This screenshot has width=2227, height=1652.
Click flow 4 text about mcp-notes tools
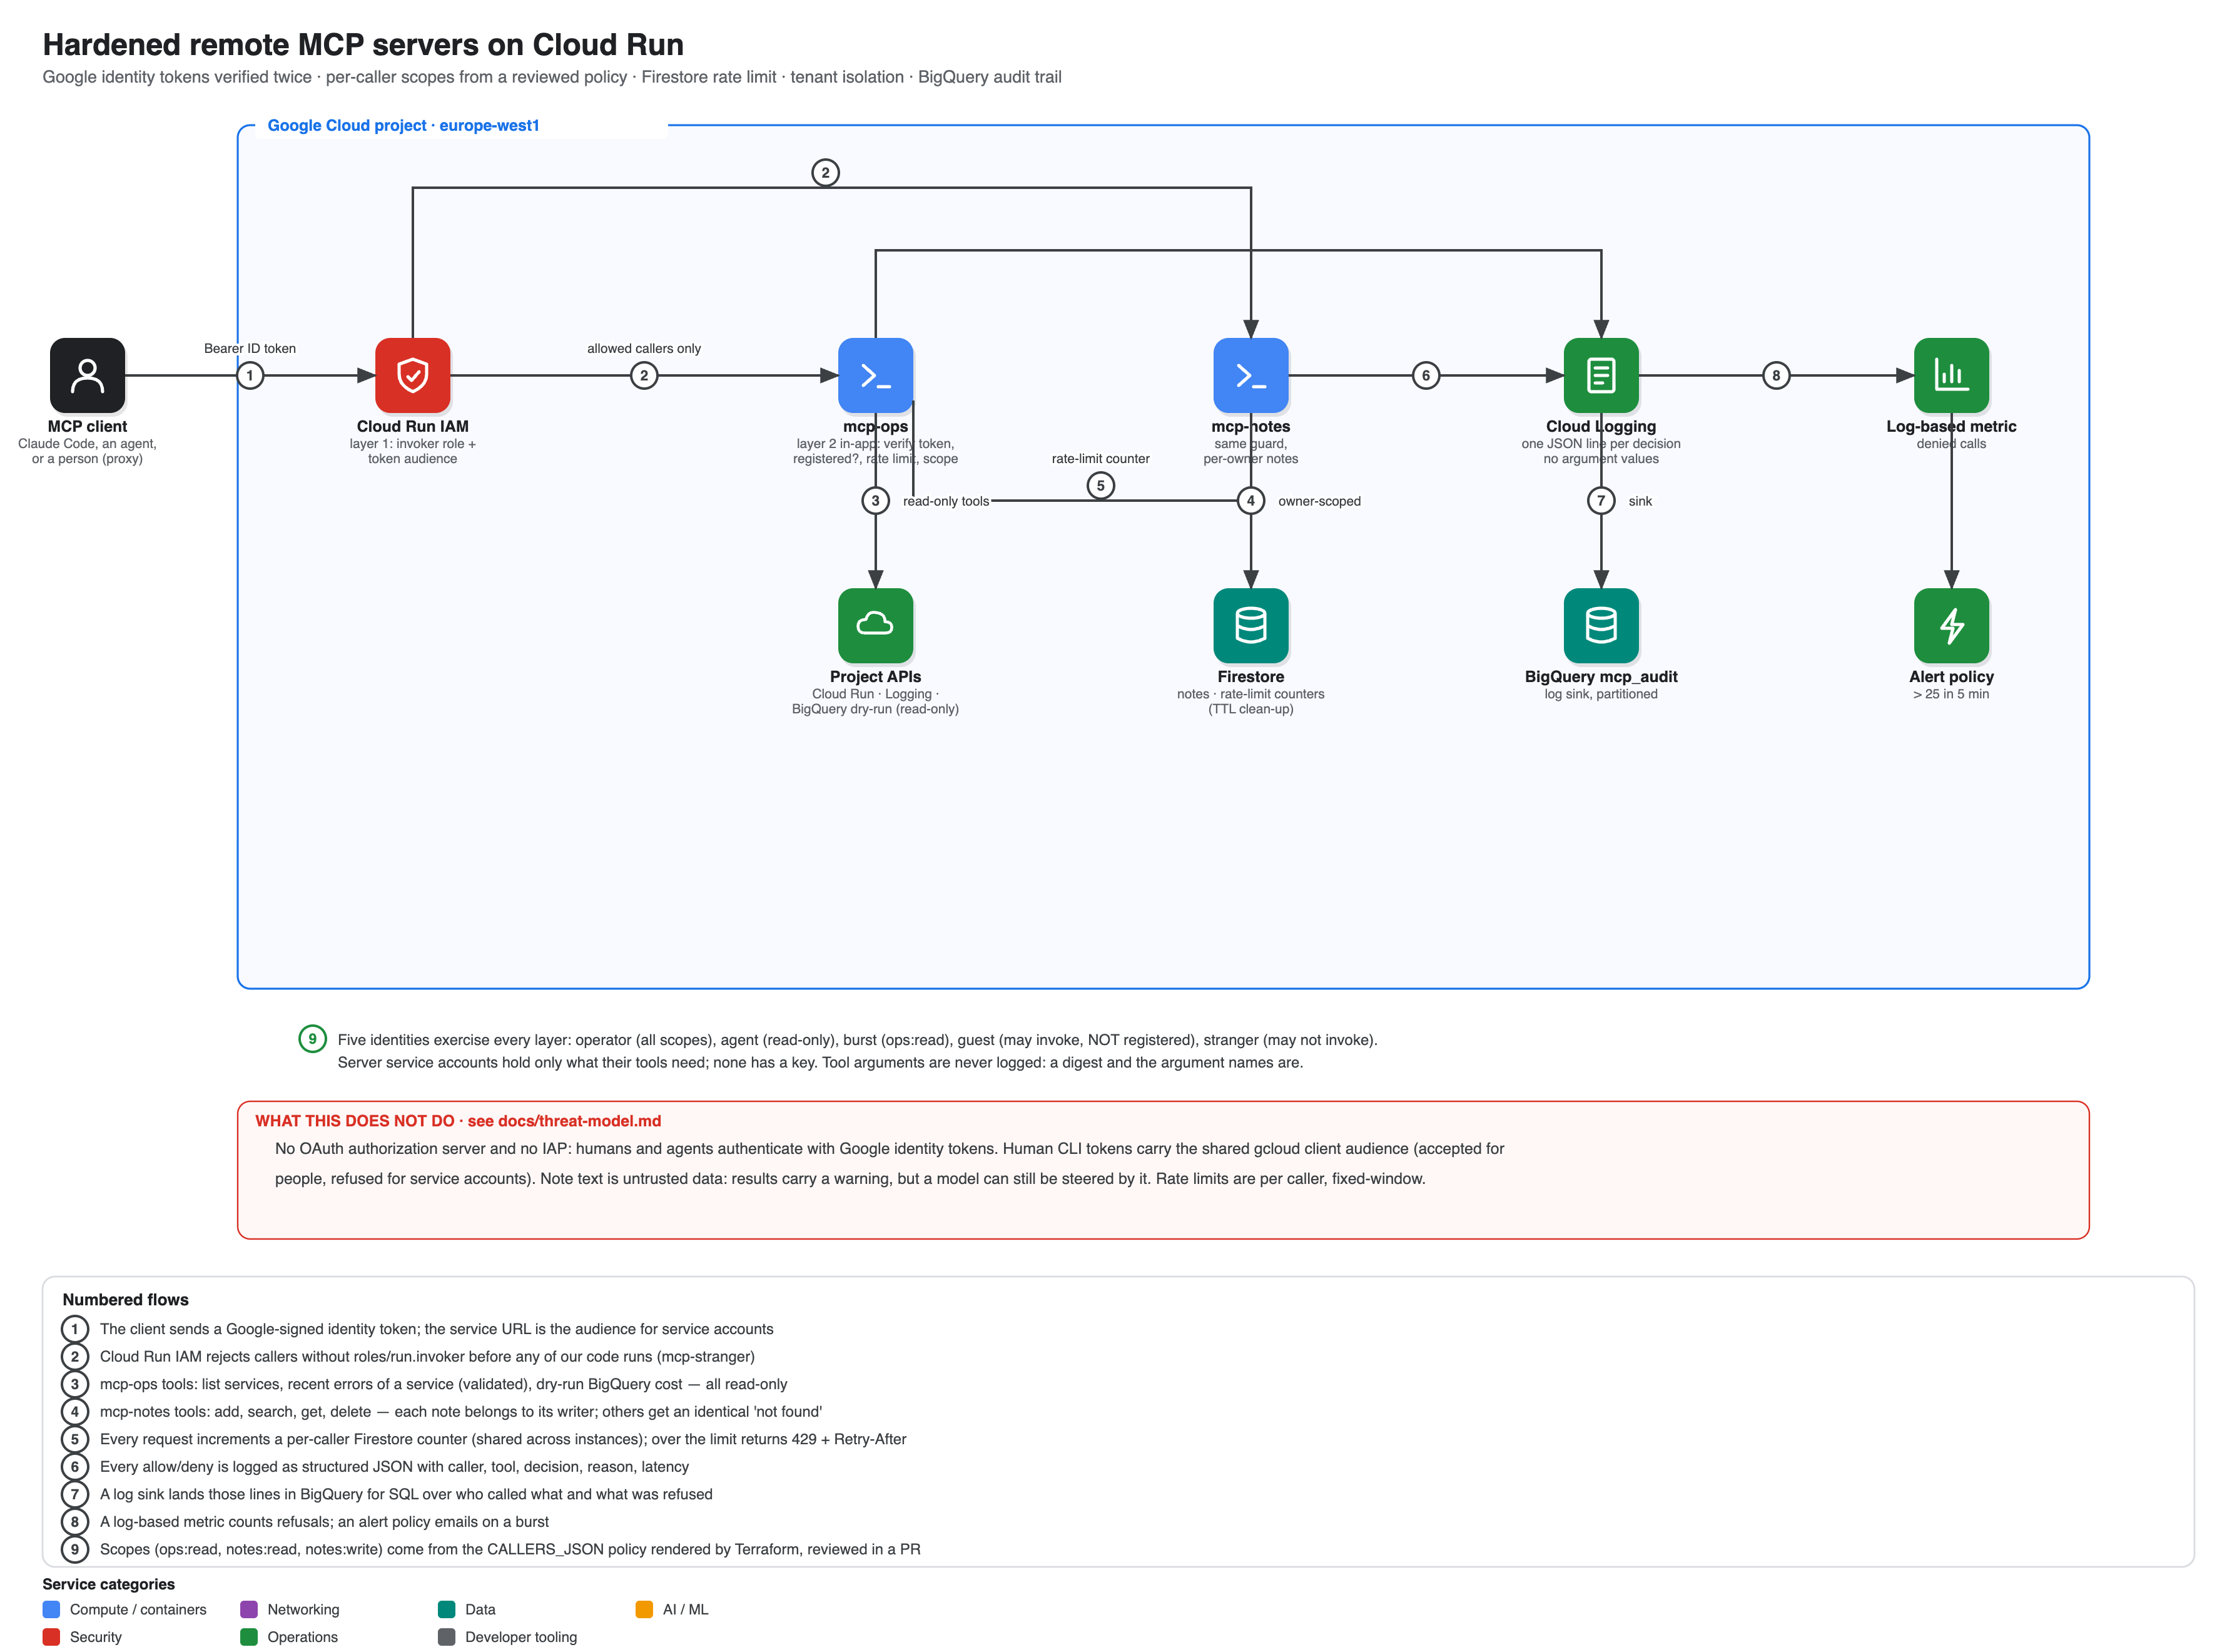pyautogui.click(x=461, y=1412)
